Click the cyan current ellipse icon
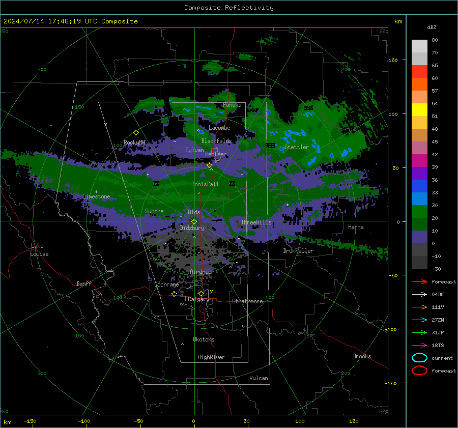Screen dimensions: 458x428 [x=419, y=358]
